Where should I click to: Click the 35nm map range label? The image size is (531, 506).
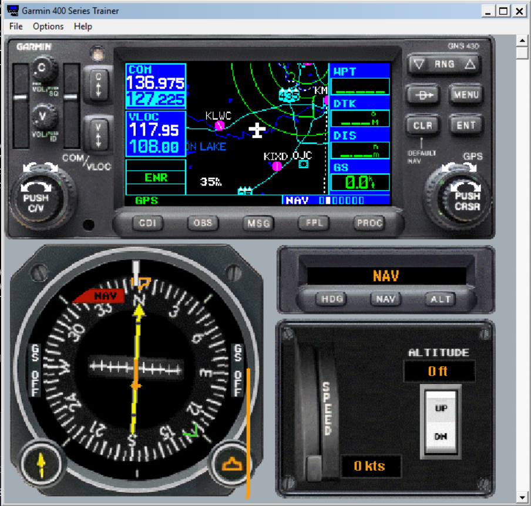211,182
